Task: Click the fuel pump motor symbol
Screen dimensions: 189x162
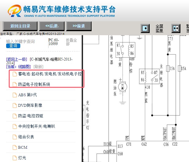Action: (x=122, y=87)
